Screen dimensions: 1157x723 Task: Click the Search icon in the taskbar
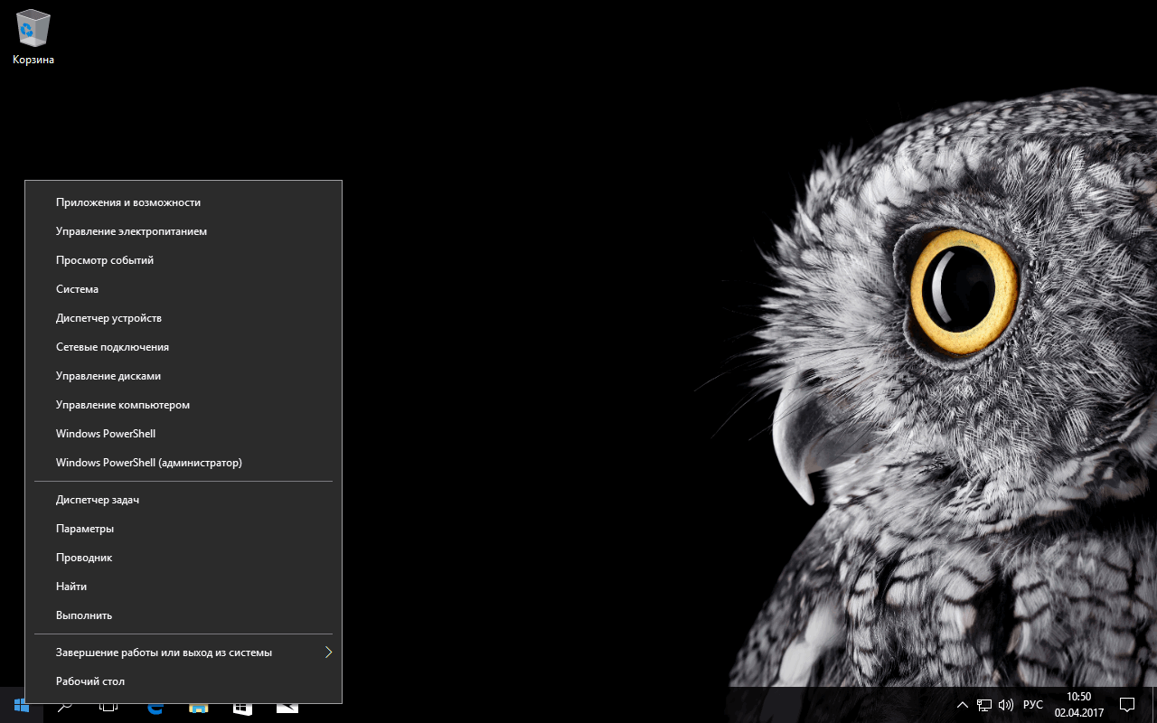click(63, 705)
